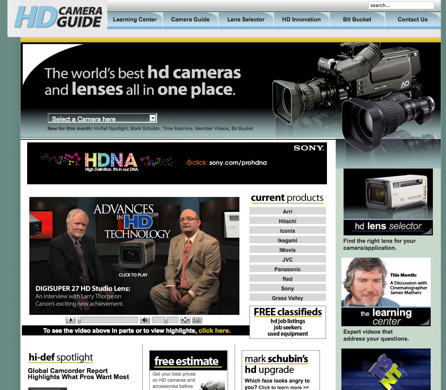Select Arri in current products
The image size is (446, 390).
288,211
